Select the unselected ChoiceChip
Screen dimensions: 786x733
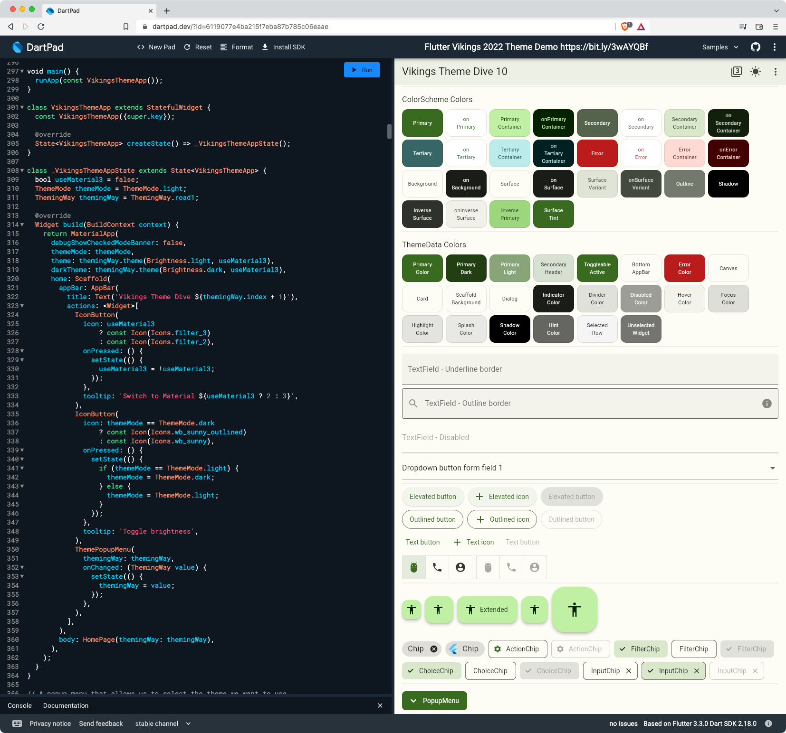pos(490,671)
